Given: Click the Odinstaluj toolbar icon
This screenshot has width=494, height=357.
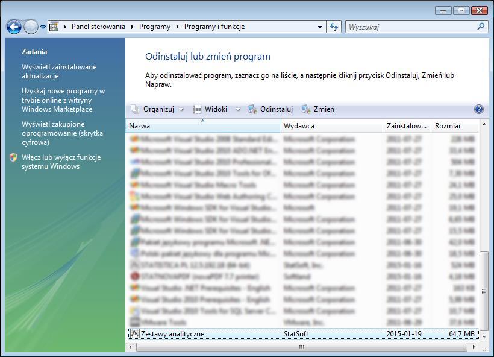Looking at the screenshot, I should click(252, 109).
